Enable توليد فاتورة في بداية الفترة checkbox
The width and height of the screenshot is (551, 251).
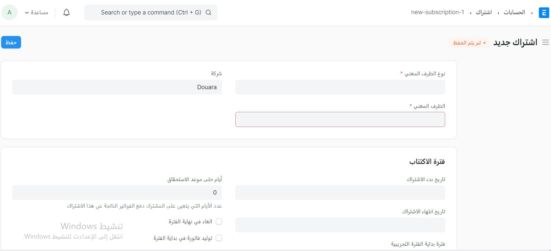219,238
